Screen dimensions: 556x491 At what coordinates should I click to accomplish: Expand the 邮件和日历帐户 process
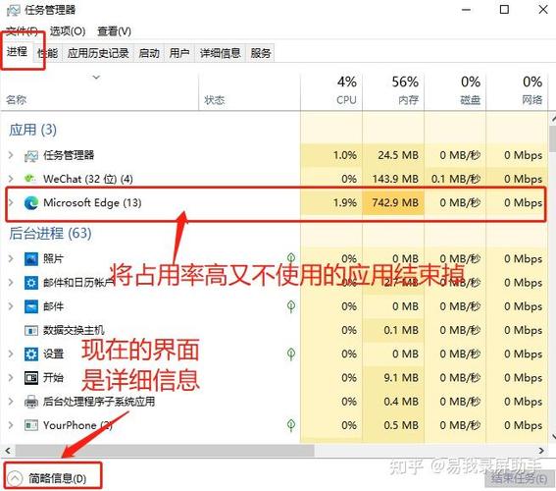[11, 283]
